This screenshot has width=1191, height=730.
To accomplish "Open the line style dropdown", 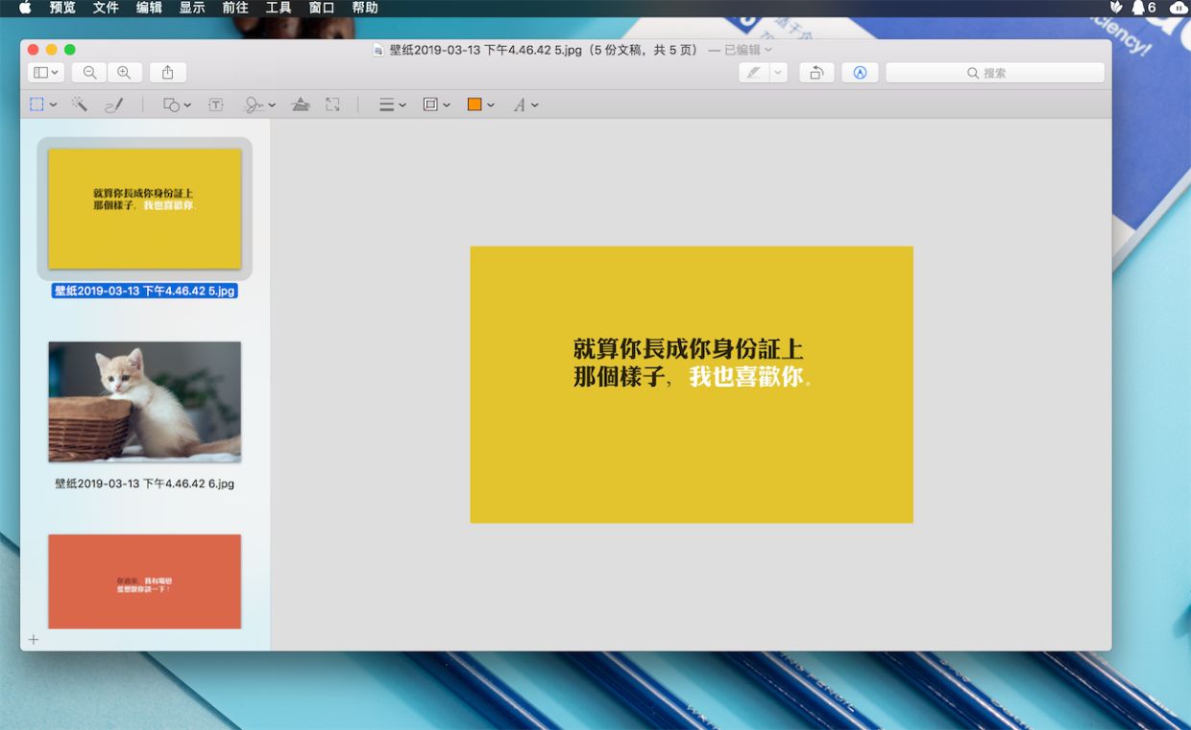I will coord(392,105).
